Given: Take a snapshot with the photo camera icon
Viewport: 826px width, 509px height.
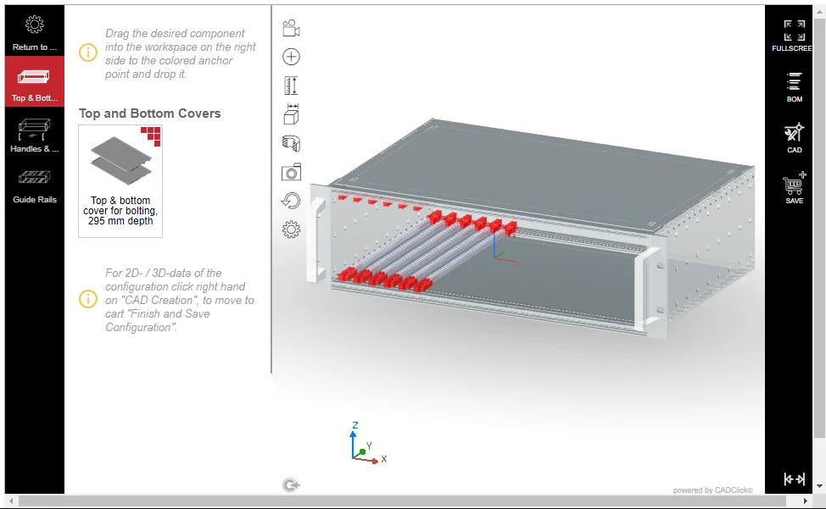Looking at the screenshot, I should point(291,172).
